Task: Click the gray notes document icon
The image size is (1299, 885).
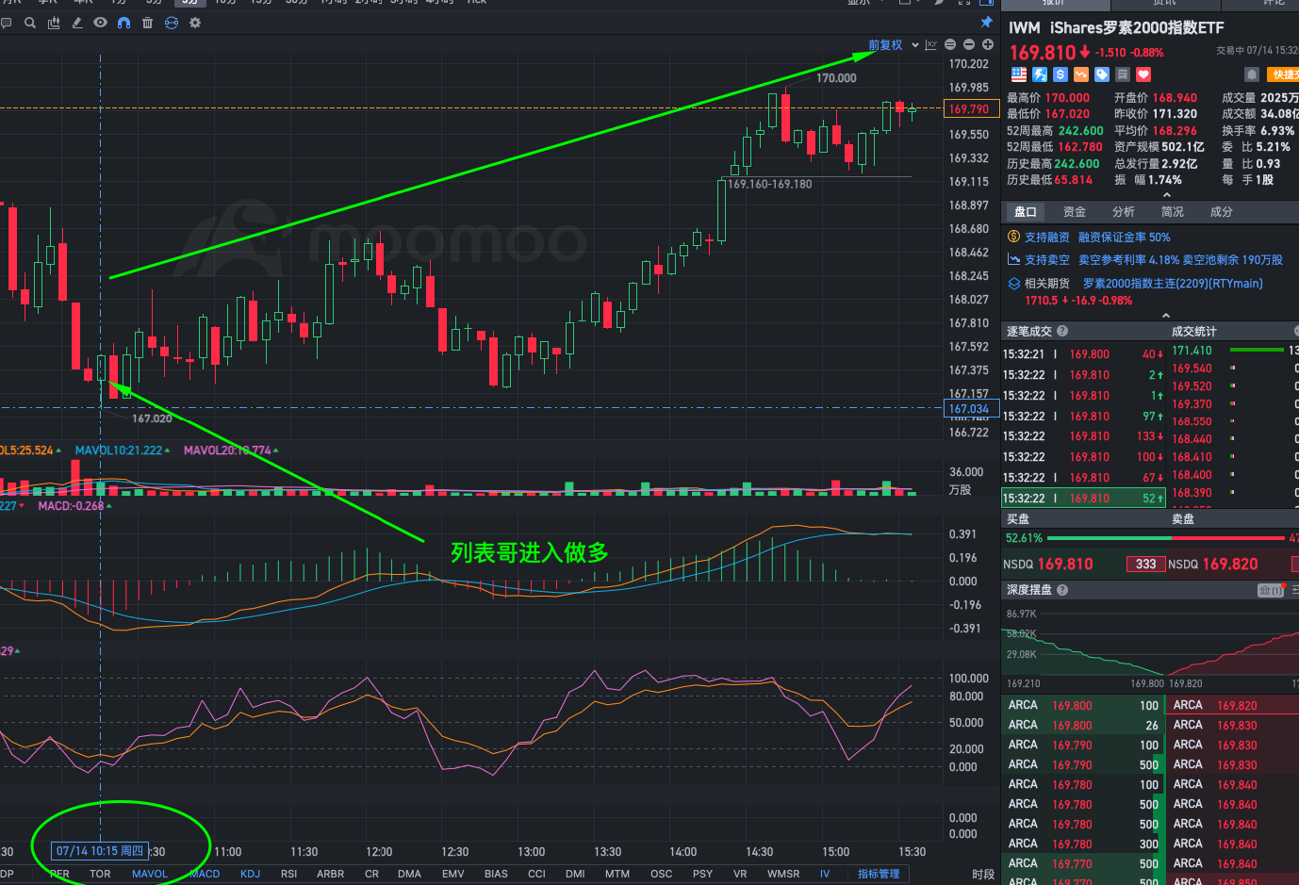Action: [1123, 74]
